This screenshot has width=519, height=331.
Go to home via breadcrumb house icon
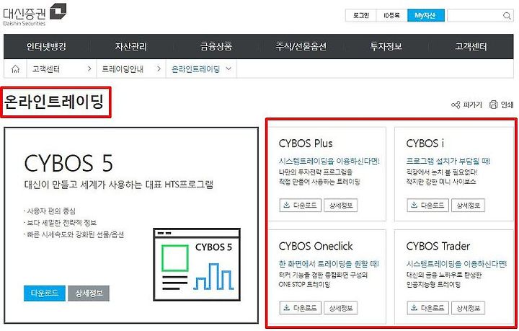point(15,69)
